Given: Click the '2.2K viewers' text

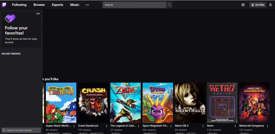Looking at the screenshot, I should 214,130.
